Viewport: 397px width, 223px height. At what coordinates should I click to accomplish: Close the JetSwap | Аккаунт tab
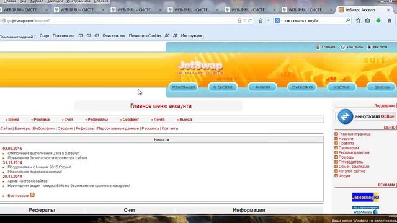388,10
